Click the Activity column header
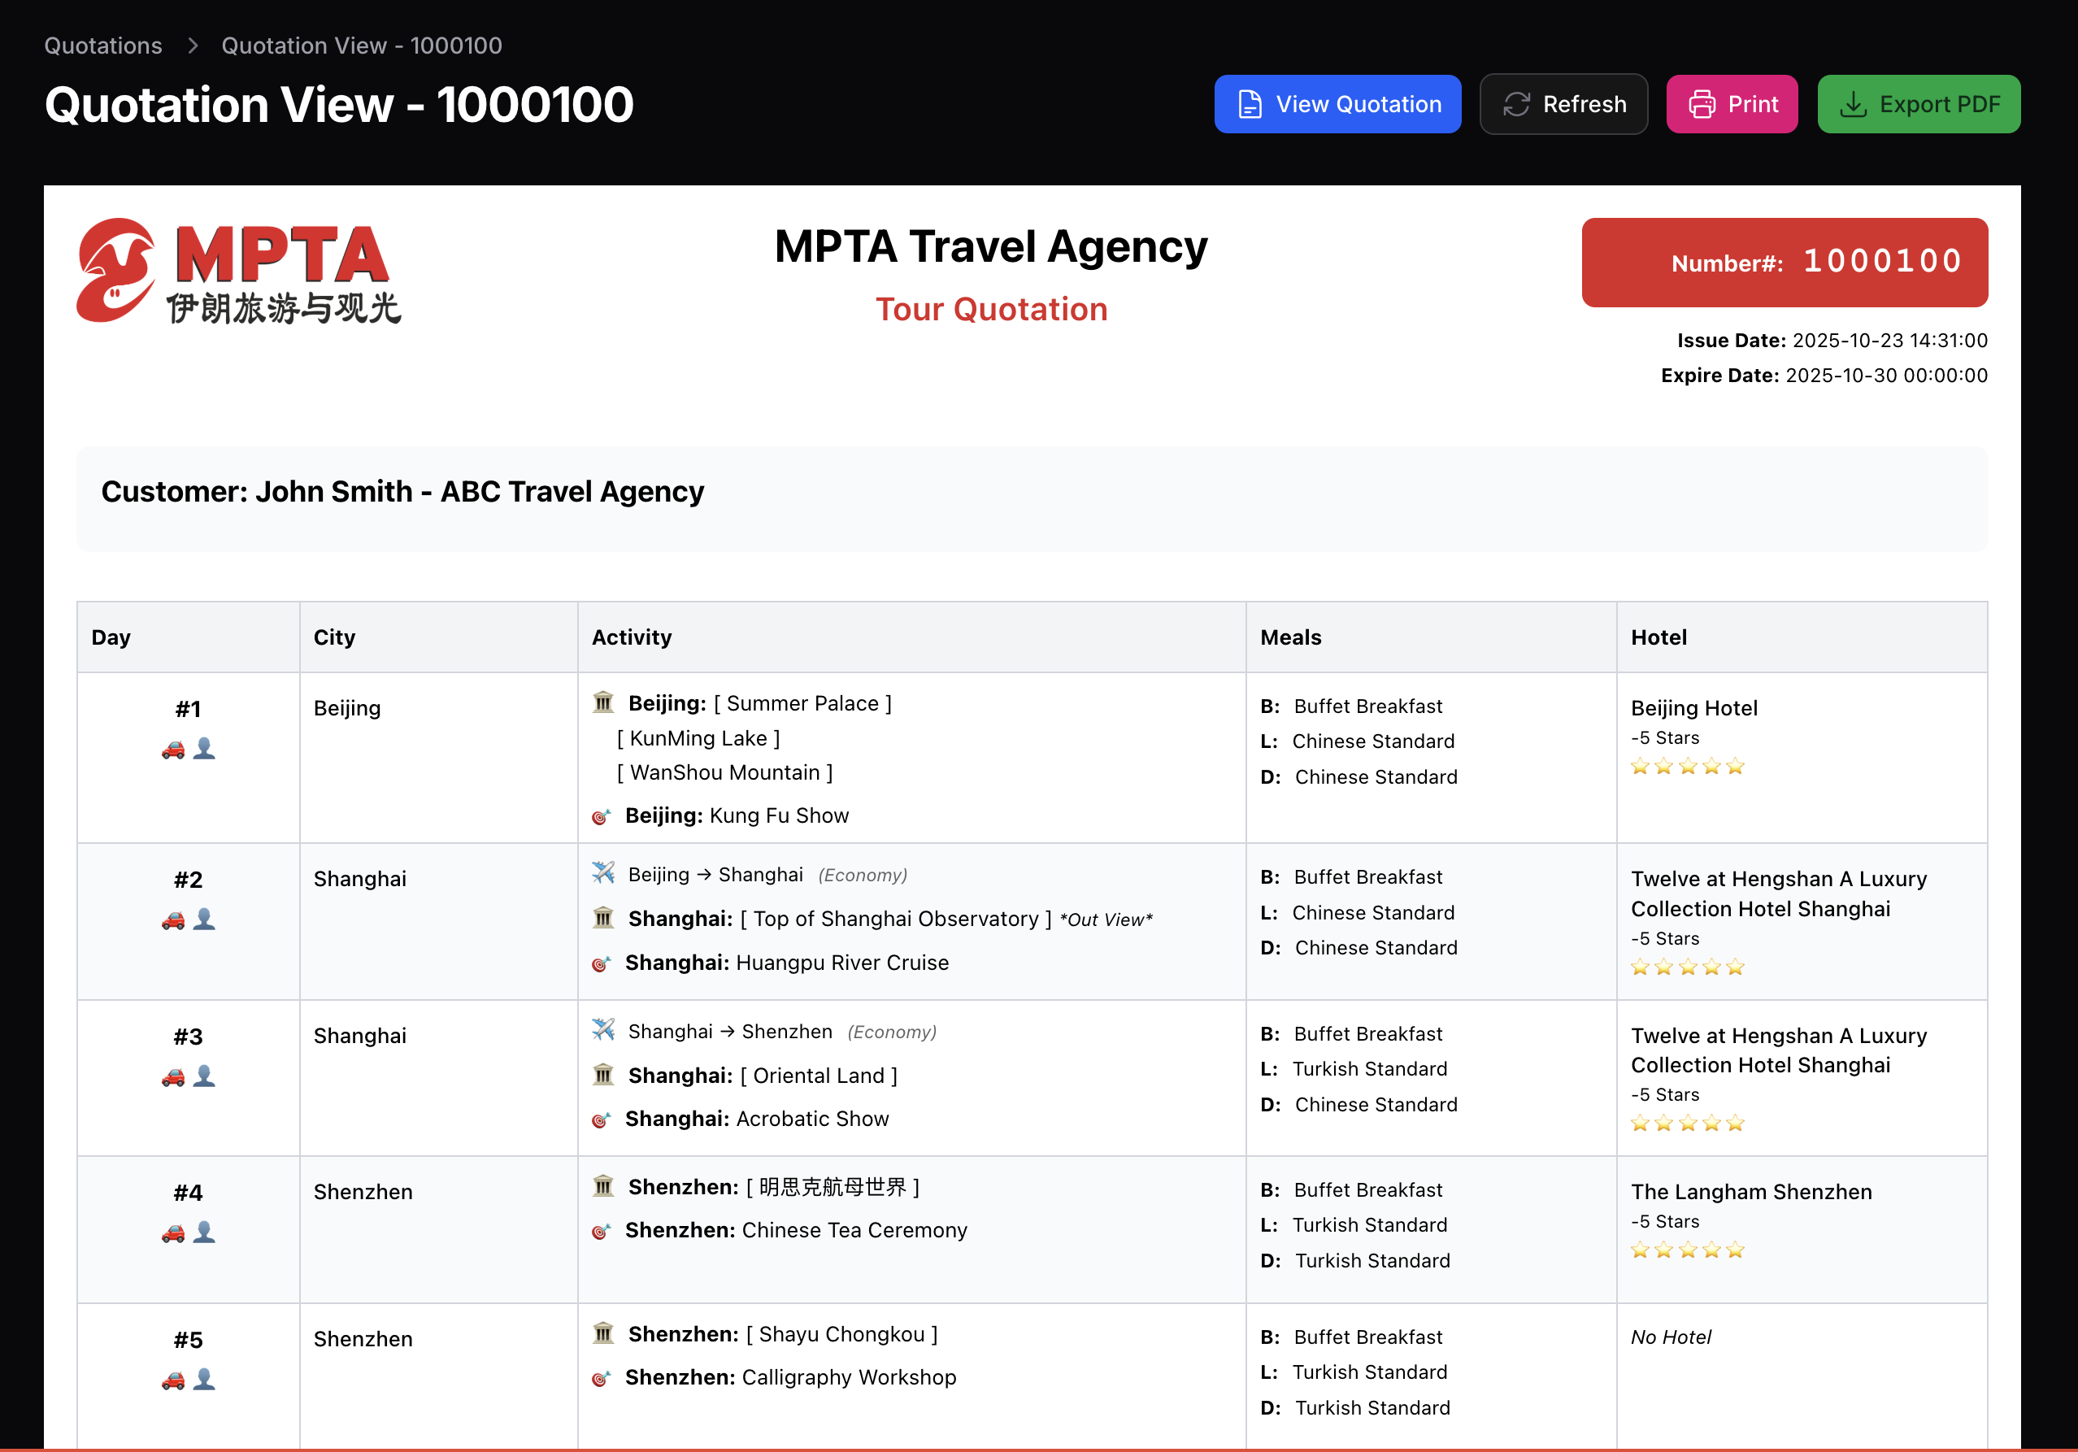 [631, 637]
